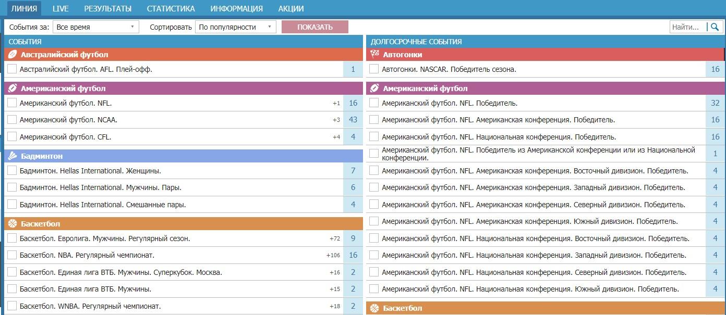Expand +1 extra markets for NFL
Viewport: 726px width, 315px height.
point(336,104)
